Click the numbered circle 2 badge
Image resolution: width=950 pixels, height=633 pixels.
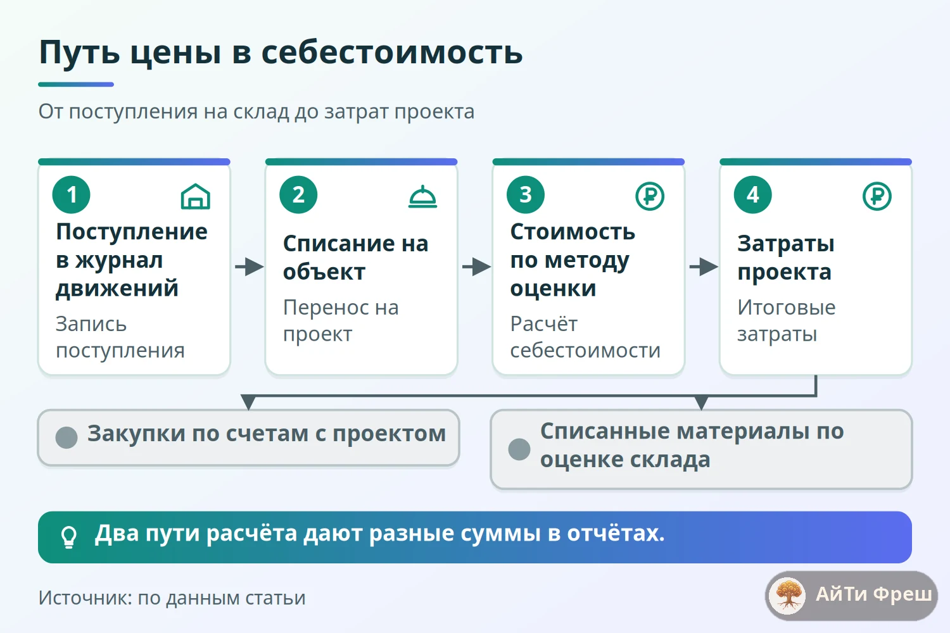click(x=298, y=195)
